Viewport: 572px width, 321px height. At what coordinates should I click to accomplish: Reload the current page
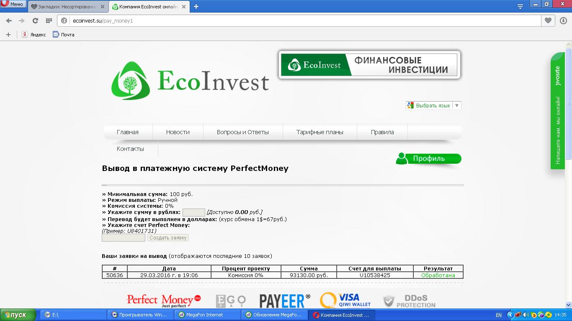35,20
